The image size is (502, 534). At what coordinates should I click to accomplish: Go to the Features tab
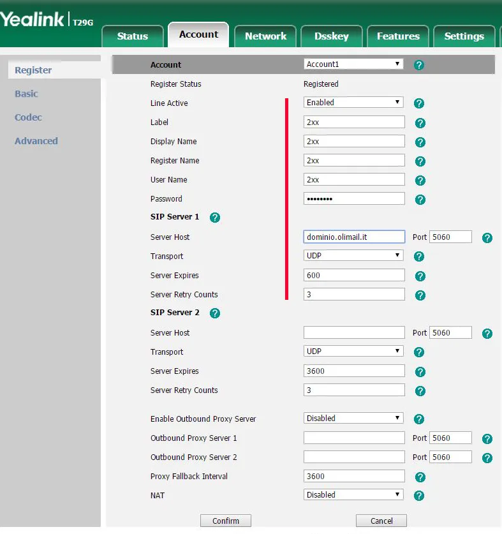[398, 36]
